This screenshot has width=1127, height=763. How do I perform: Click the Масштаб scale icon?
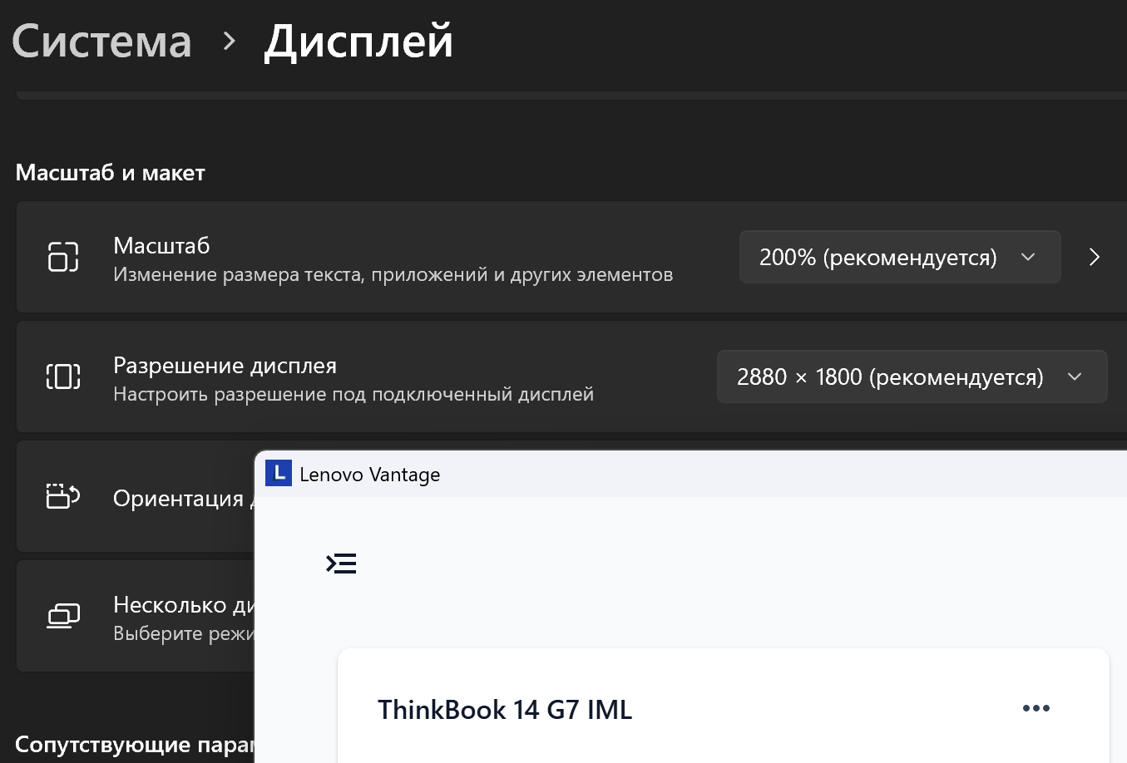click(63, 257)
